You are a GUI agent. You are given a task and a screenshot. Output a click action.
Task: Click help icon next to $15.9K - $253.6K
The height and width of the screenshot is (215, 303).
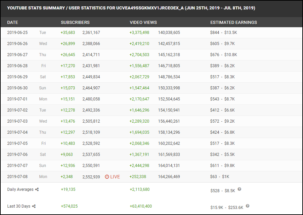point(248,206)
